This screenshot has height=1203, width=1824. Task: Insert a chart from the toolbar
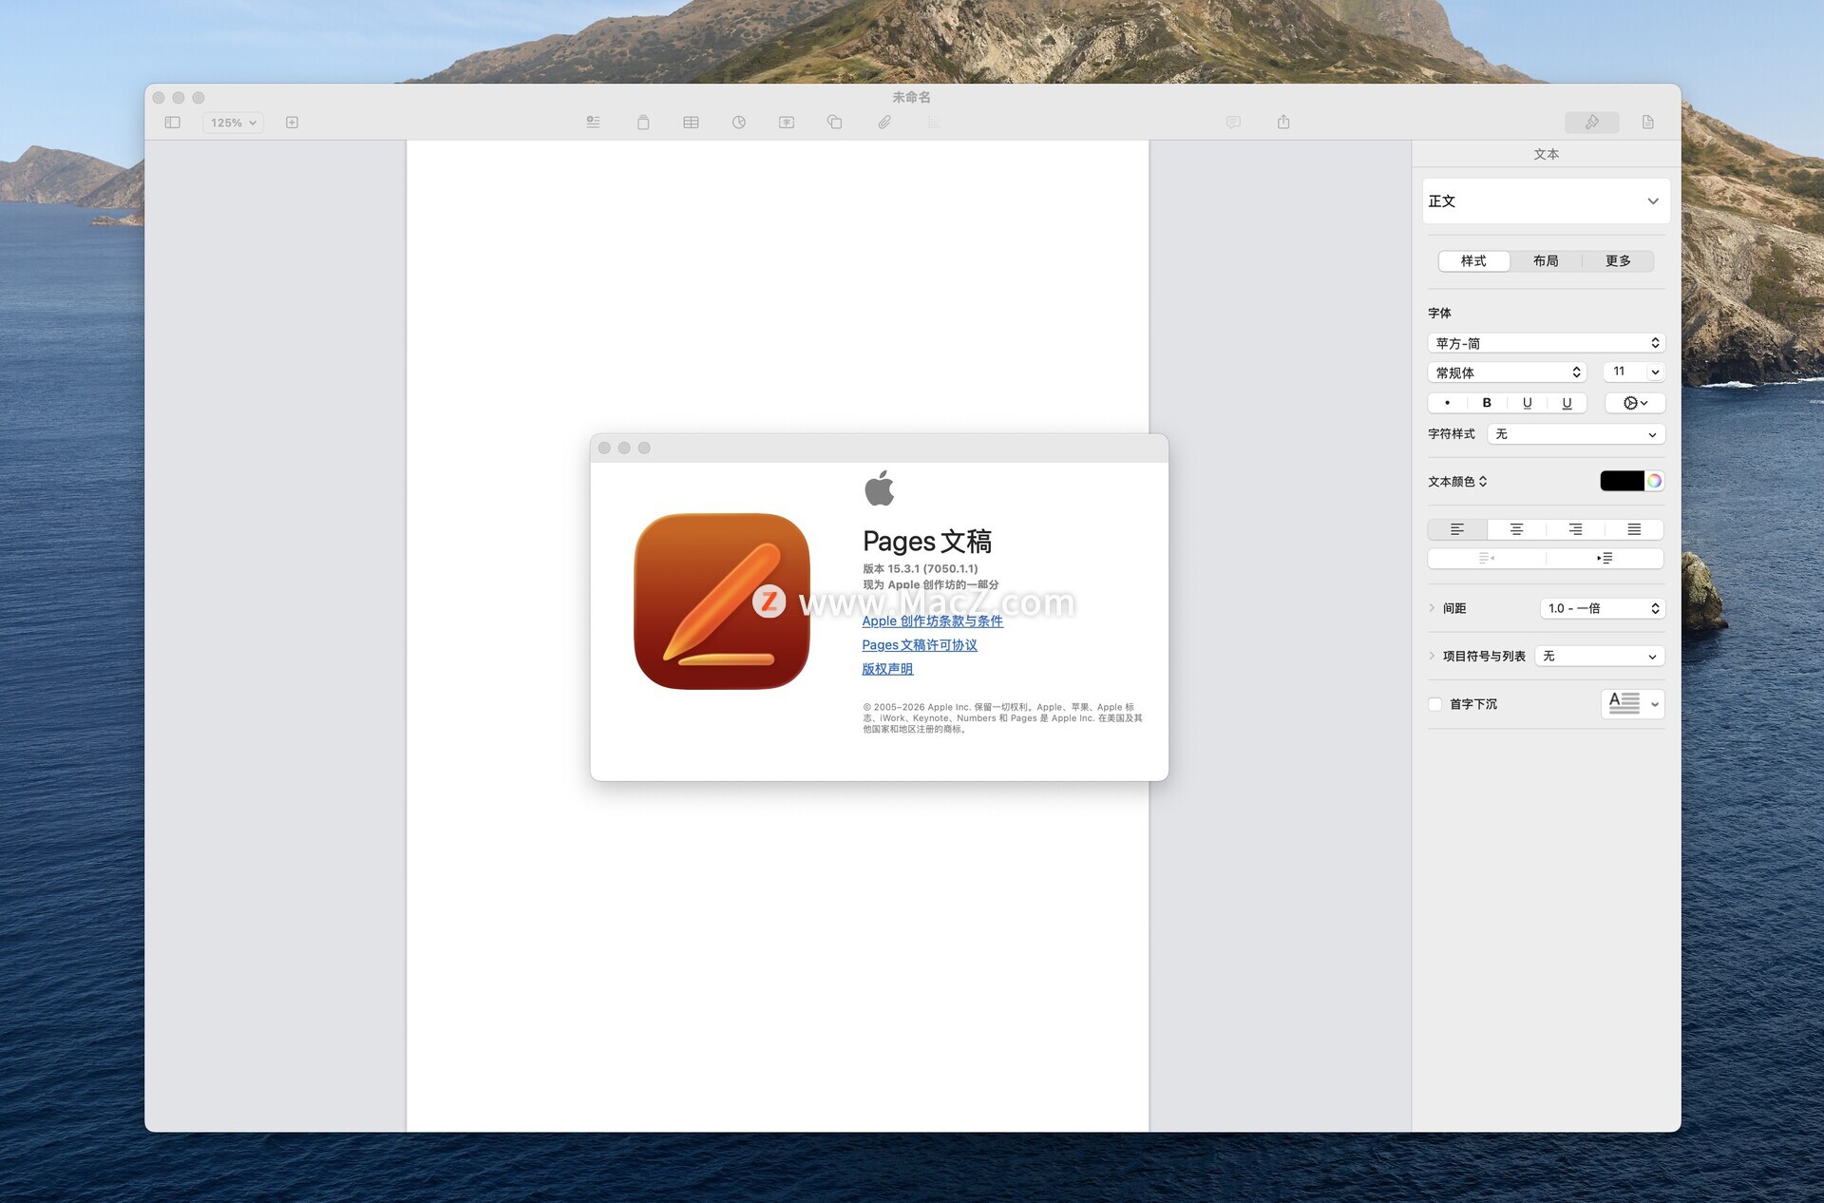click(739, 123)
